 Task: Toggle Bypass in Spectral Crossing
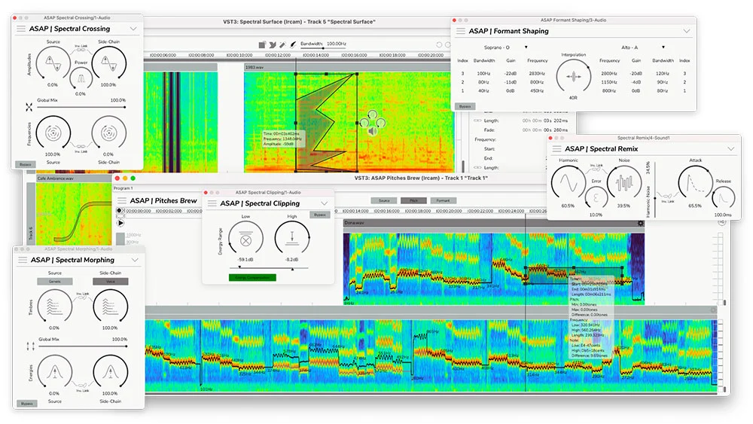click(x=26, y=163)
